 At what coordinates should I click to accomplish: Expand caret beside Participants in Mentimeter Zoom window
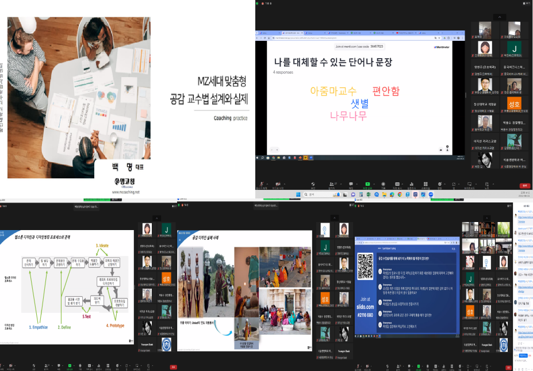coord(341,184)
